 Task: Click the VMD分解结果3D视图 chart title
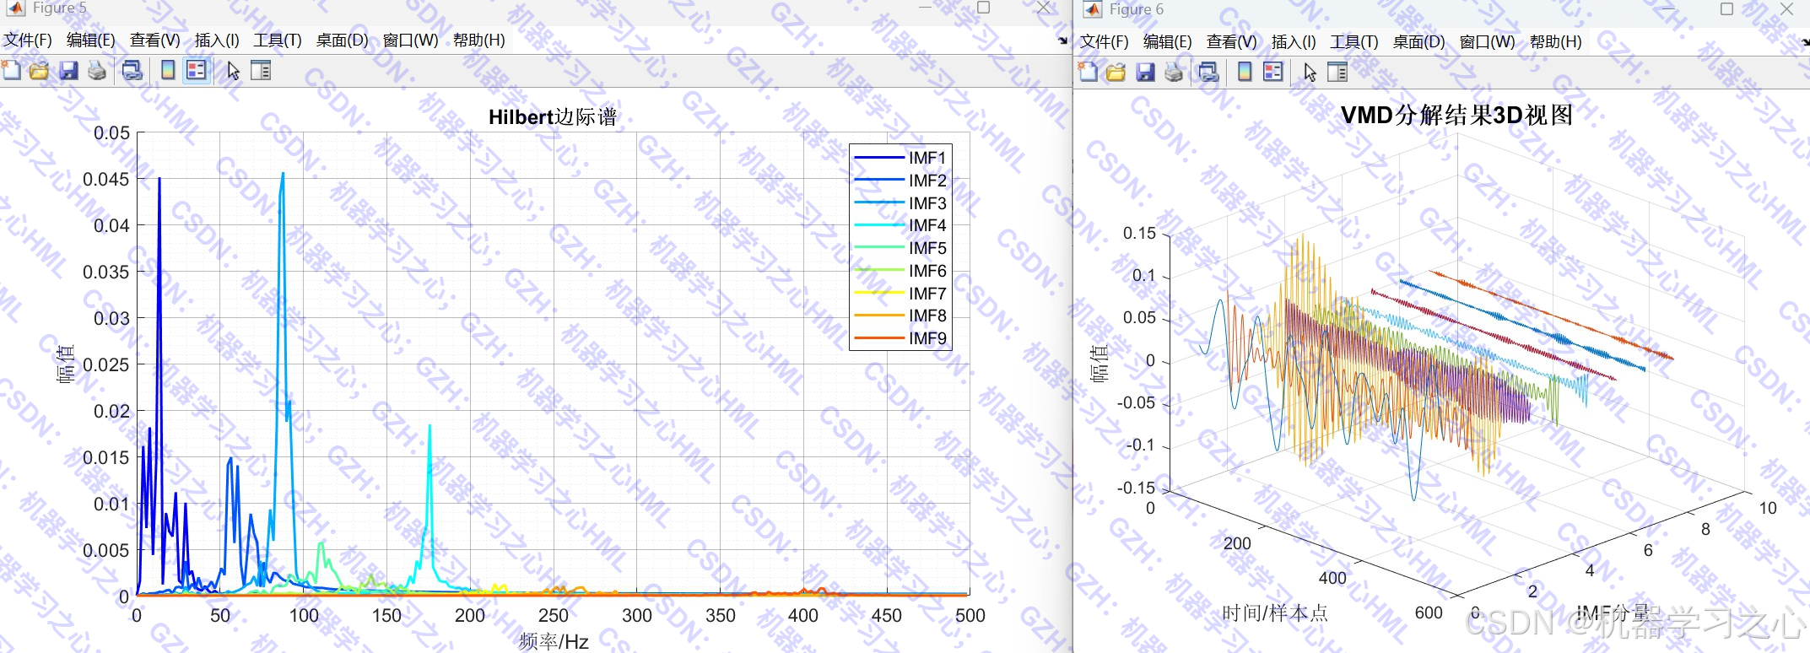click(x=1457, y=115)
